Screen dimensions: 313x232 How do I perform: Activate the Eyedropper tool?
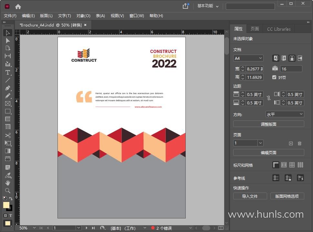[8, 175]
